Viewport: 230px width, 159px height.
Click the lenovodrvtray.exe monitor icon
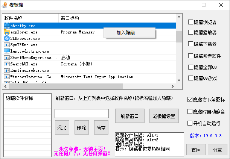(x=6, y=51)
